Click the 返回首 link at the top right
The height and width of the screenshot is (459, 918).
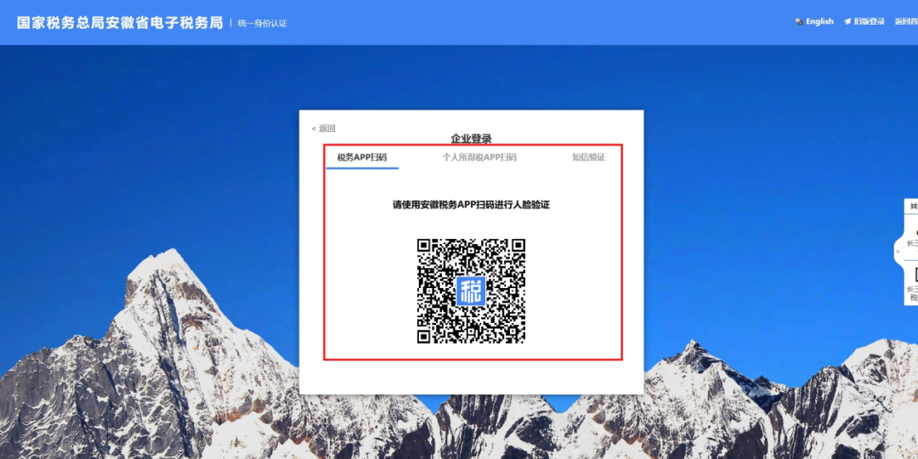906,21
